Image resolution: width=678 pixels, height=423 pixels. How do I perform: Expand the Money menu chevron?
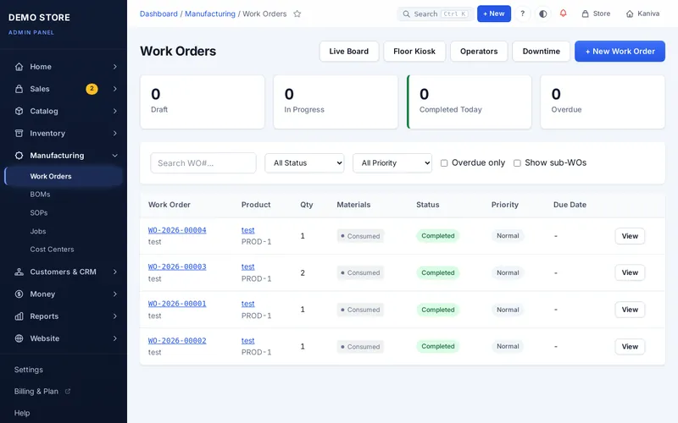click(115, 294)
